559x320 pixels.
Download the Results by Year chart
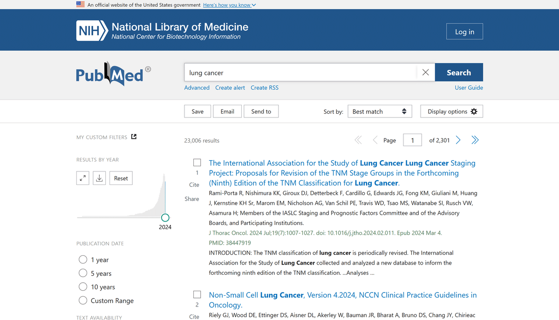[x=99, y=178]
